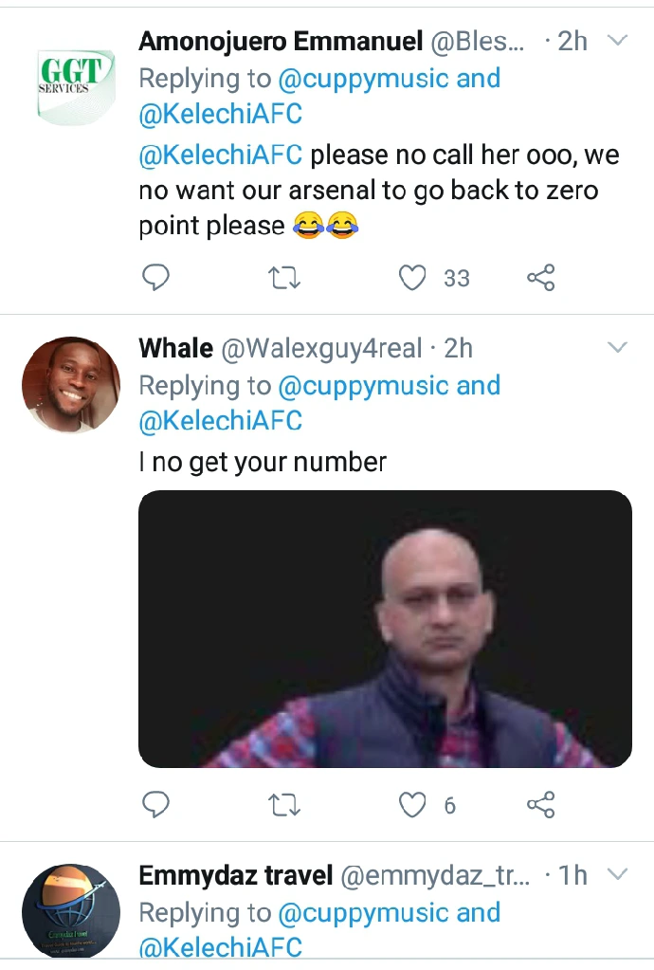654x970 pixels.
Task: Open Whale's profile via display name
Action: pos(175,348)
